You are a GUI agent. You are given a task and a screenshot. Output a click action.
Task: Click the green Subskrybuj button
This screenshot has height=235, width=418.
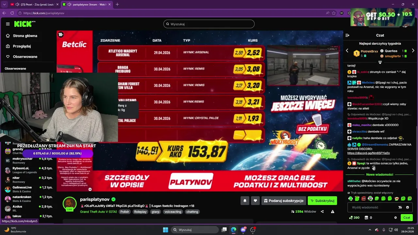[x=322, y=201]
